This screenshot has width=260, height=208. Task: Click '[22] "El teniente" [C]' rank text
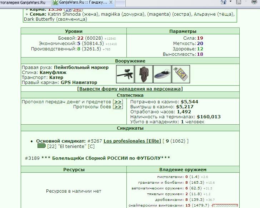point(71,146)
